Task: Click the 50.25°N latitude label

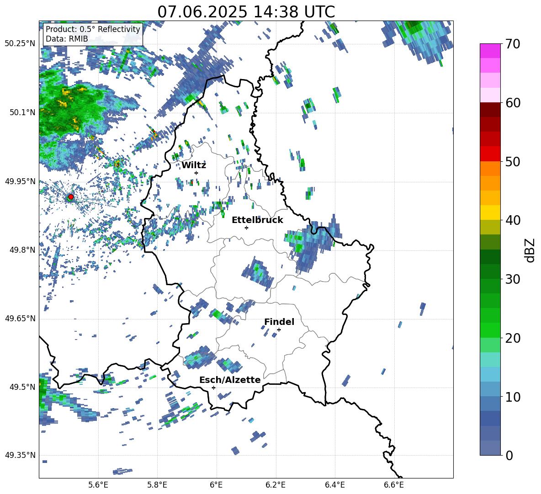Action: [x=20, y=44]
